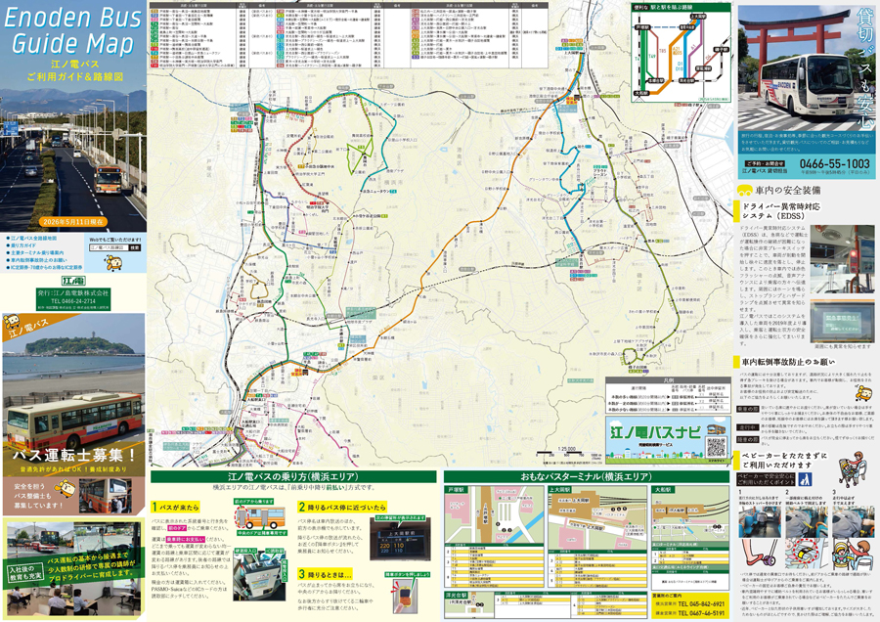The image size is (880, 622).
Task: Click the baby with yellow belt illustration
Action: coord(853,554)
